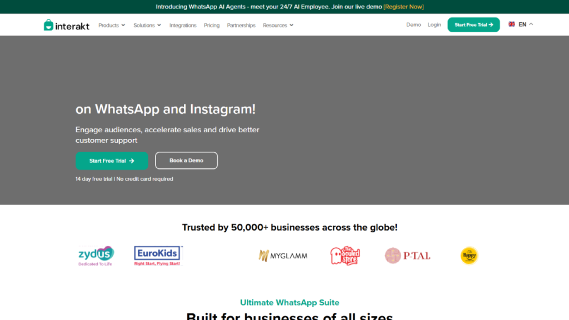
Task: Click the Interakt logo in the header
Action: (x=66, y=25)
